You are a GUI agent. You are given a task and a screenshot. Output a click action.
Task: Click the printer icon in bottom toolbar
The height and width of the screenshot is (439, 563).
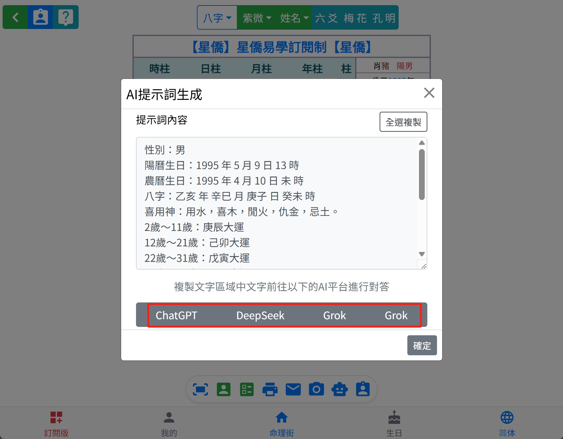click(x=270, y=389)
